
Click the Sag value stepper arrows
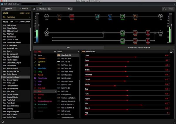pyautogui.click(x=169, y=89)
